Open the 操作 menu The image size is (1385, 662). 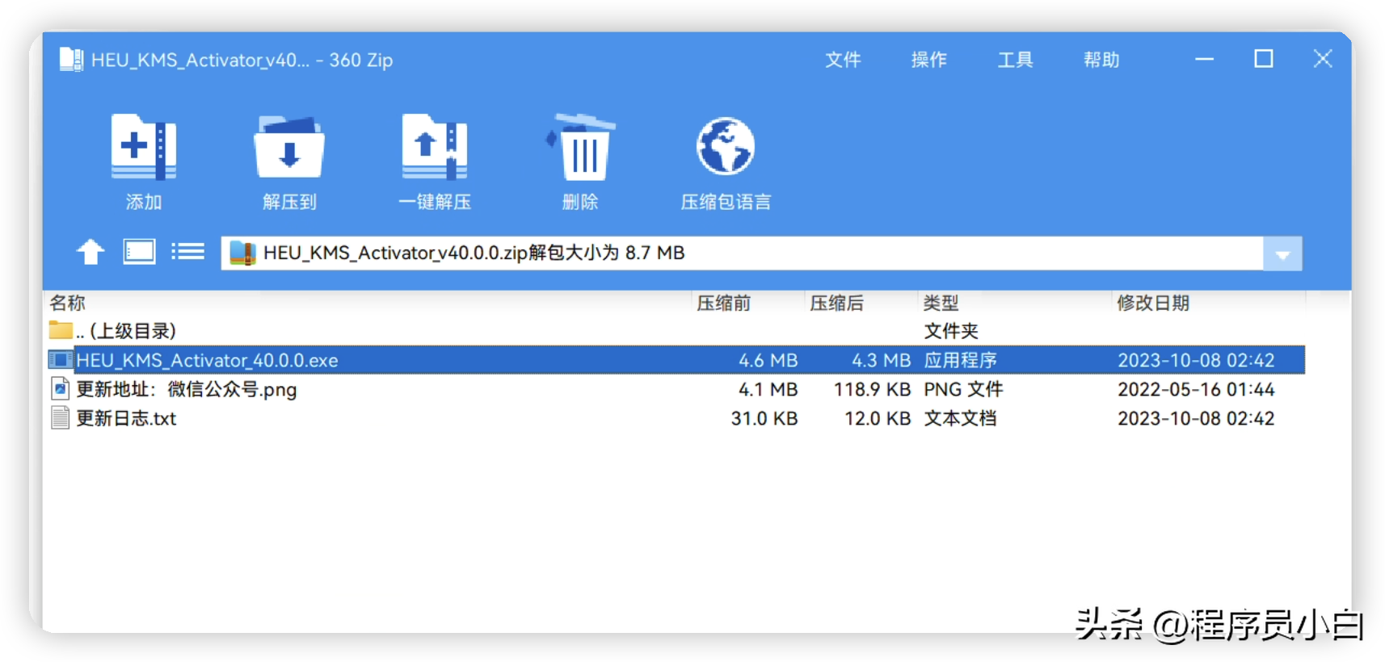tap(928, 60)
